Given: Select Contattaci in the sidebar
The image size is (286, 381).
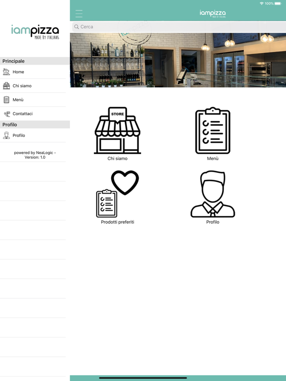Looking at the screenshot, I should 33,114.
